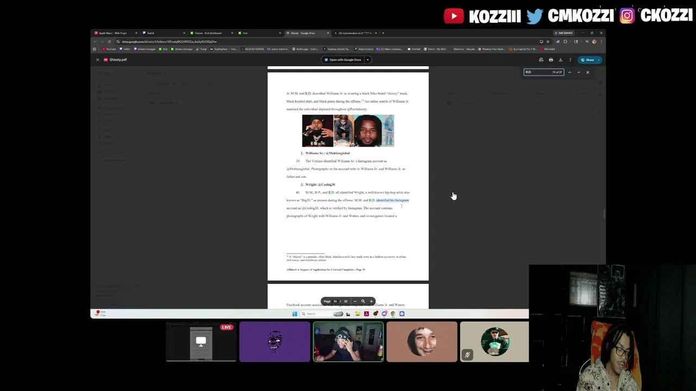Select the green-bordered speaking webcam tile
Screen dimensions: 696x391
(348, 342)
